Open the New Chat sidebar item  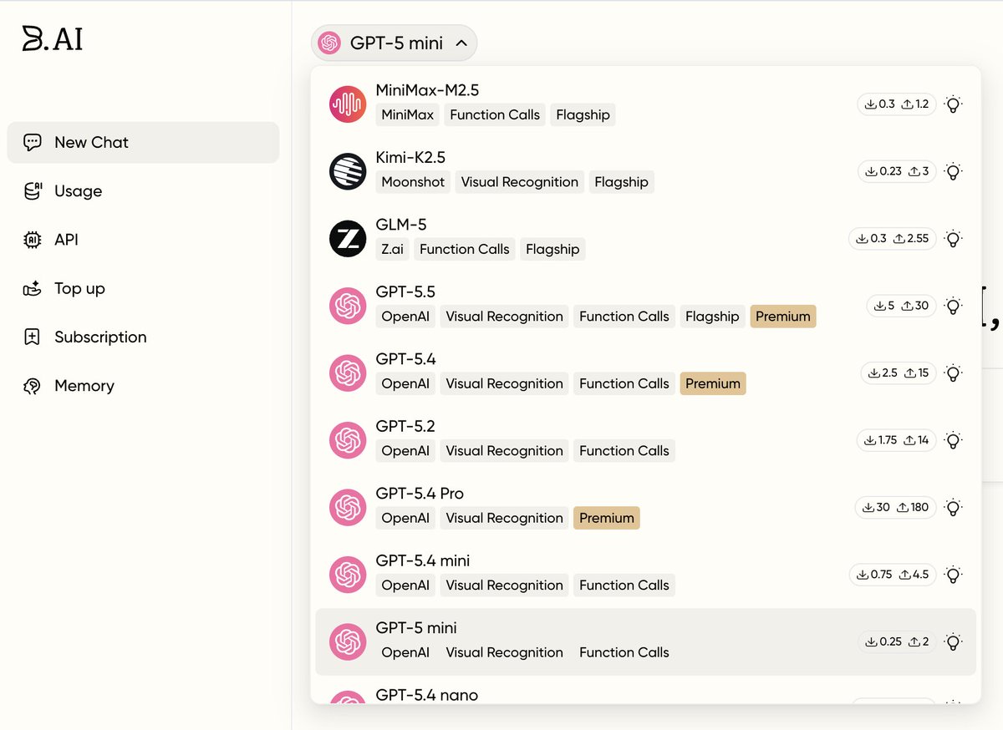tap(143, 143)
